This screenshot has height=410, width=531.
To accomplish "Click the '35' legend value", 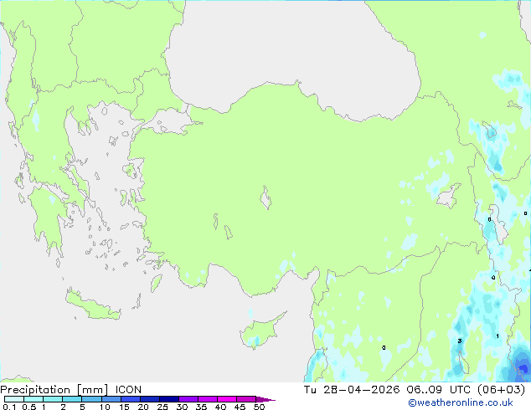I will (x=201, y=407).
